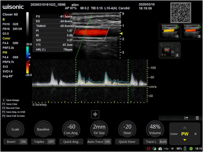Click the Quick Ang. button
This screenshot has width=203, height=152.
pos(71,142)
